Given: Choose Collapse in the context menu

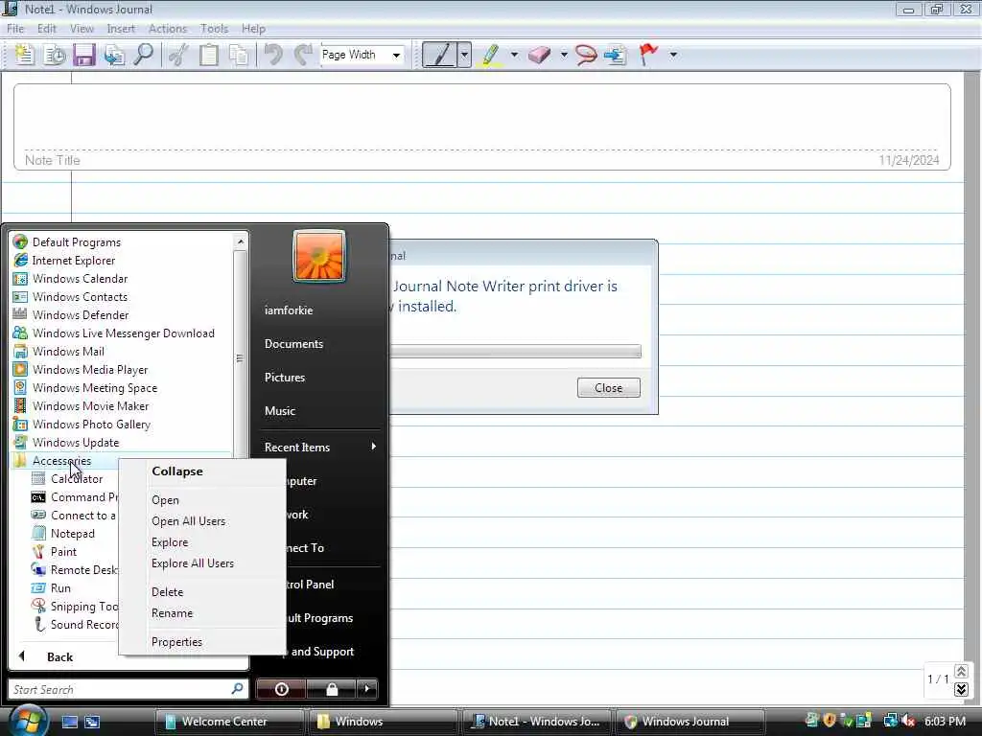Looking at the screenshot, I should coord(177,471).
